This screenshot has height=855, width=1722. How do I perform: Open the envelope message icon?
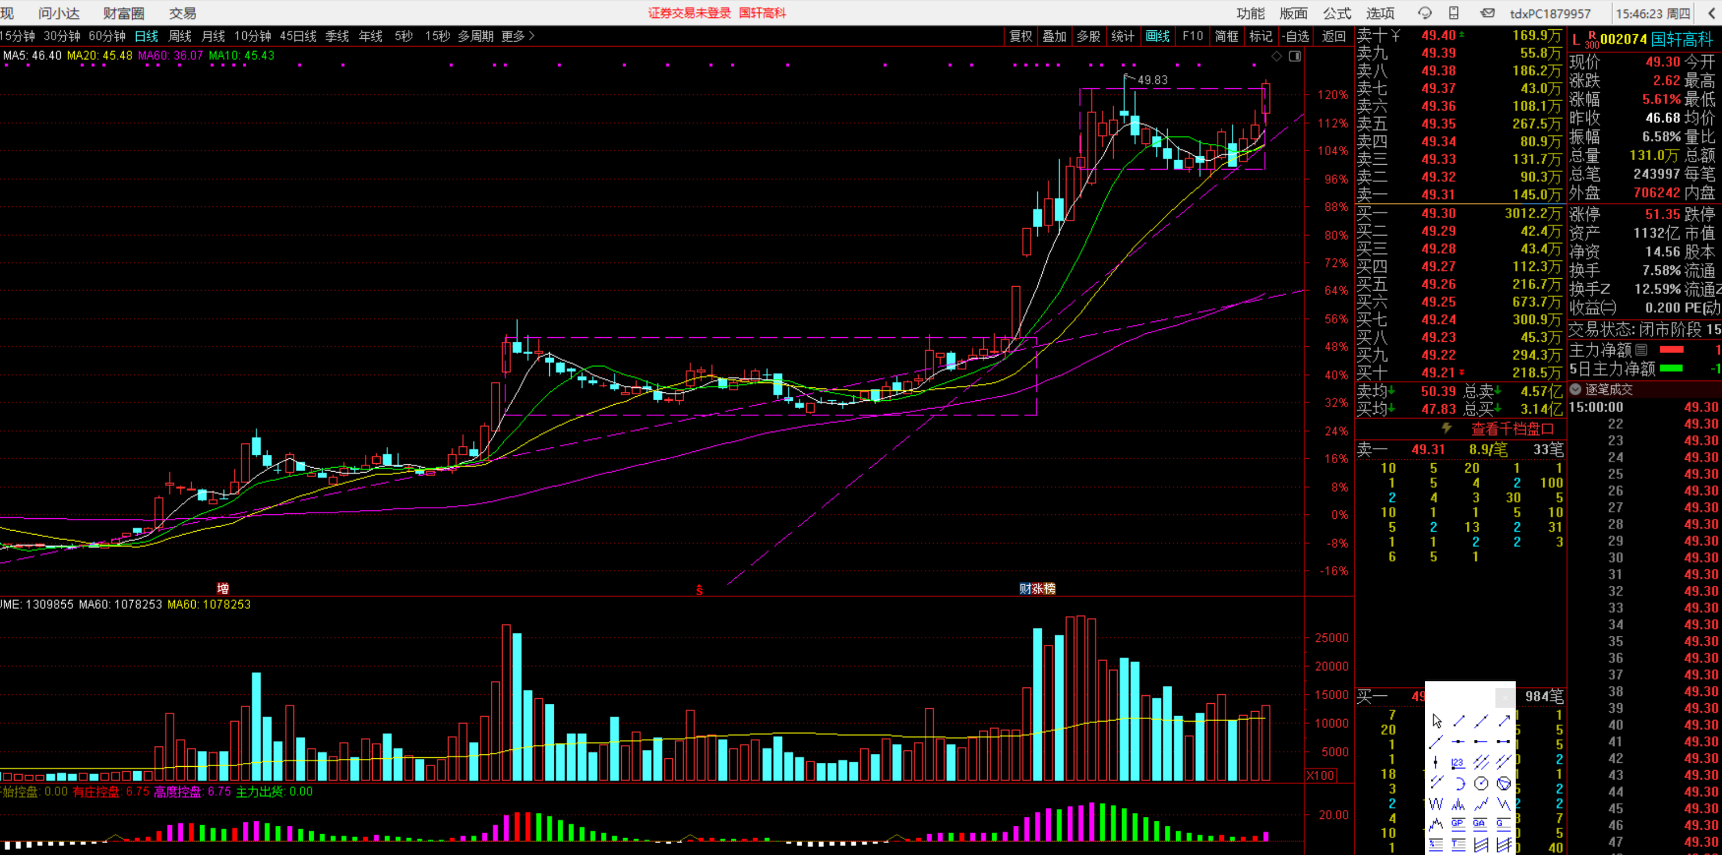tap(1486, 13)
